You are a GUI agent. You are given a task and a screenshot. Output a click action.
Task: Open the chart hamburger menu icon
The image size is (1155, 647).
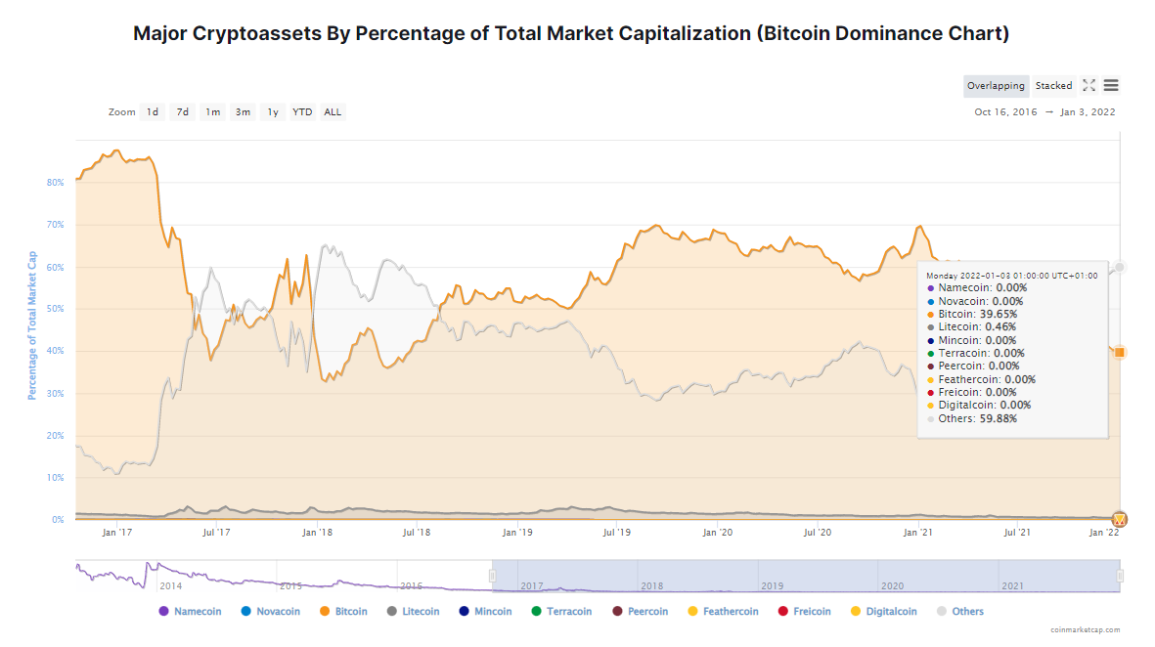(x=1111, y=86)
